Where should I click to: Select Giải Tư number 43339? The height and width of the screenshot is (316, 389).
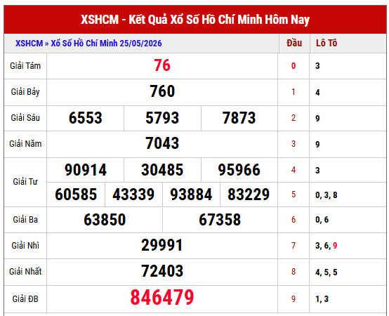click(133, 195)
